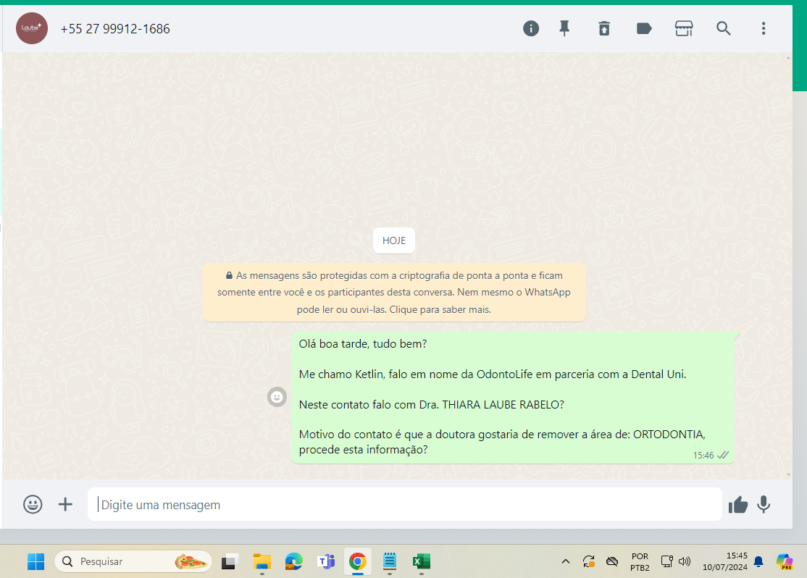Add a label with the tag icon

pos(643,28)
